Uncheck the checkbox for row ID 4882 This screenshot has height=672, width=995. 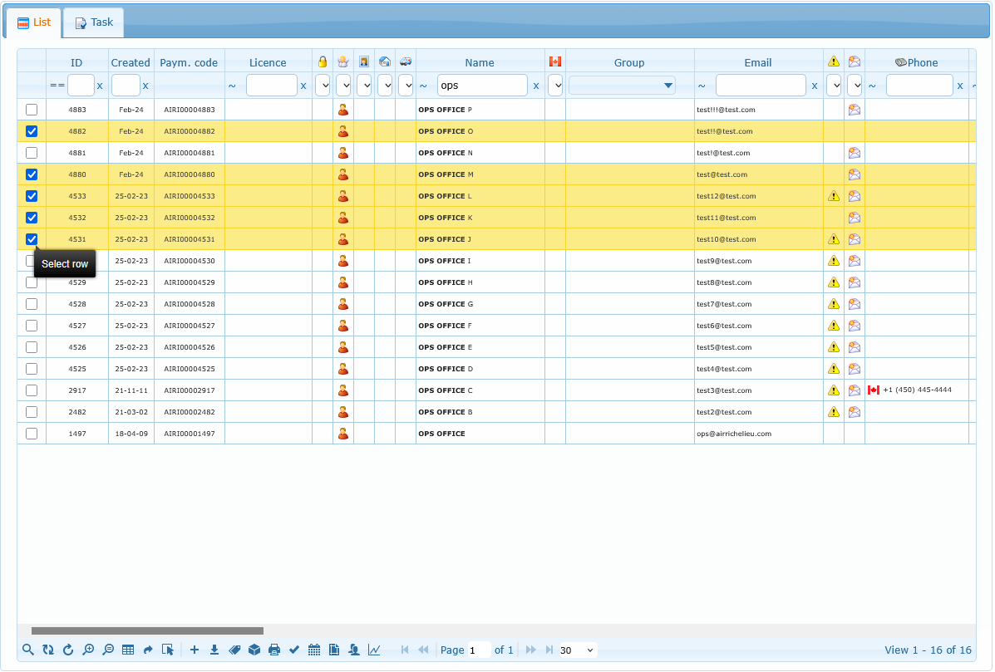[32, 131]
